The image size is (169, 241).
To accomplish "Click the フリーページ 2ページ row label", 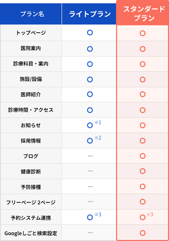I will click(x=31, y=202).
